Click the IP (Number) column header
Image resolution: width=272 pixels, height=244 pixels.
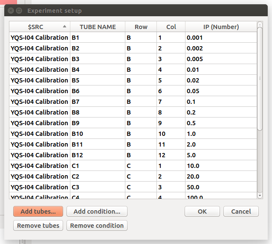pyautogui.click(x=221, y=27)
